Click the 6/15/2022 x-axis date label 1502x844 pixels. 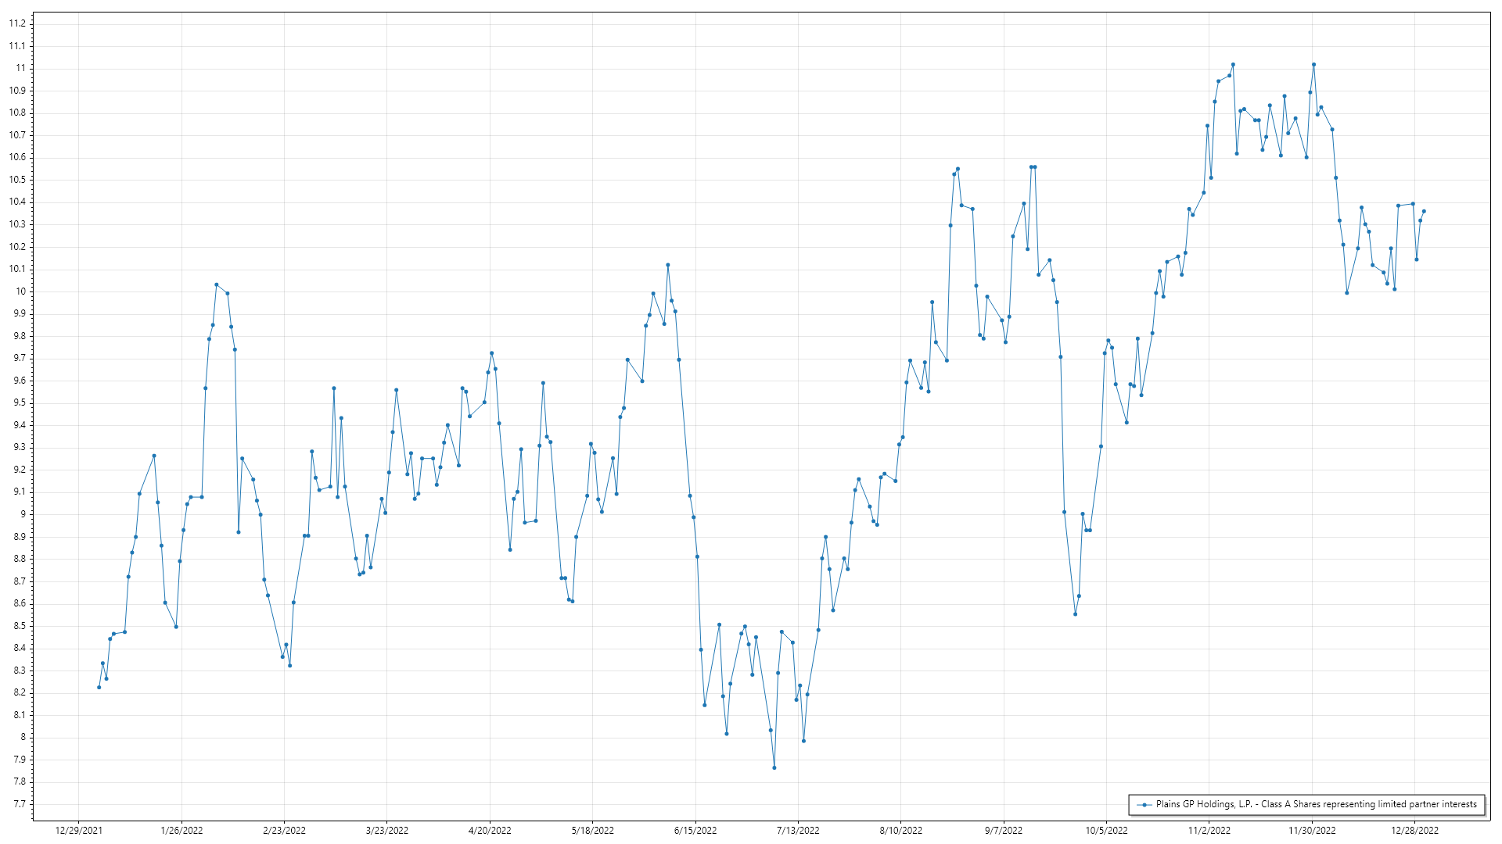pos(695,831)
